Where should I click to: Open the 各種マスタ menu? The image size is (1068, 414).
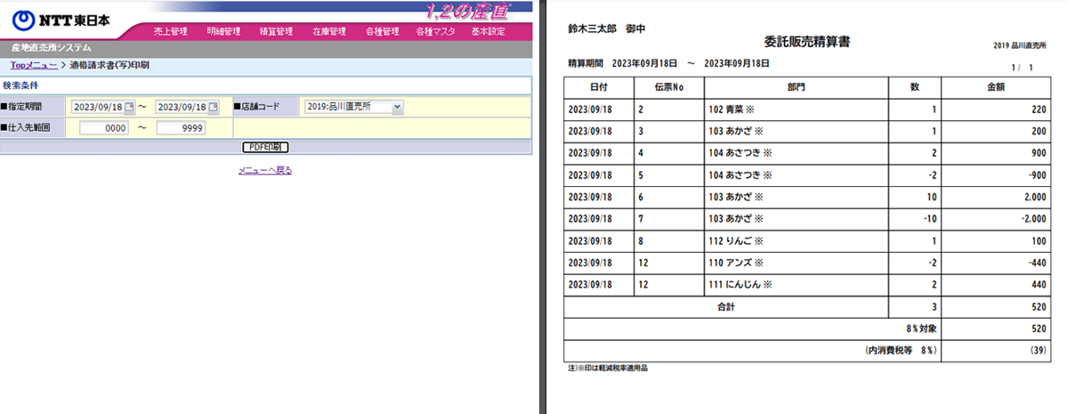click(x=435, y=32)
